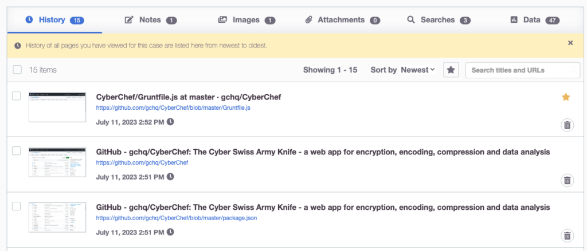
Task: Follow the package.json blob URL link
Action: [x=177, y=218]
